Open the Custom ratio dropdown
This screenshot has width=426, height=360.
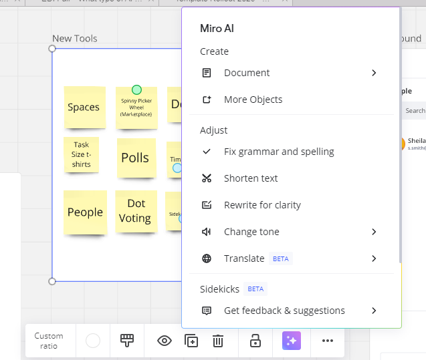point(49,341)
